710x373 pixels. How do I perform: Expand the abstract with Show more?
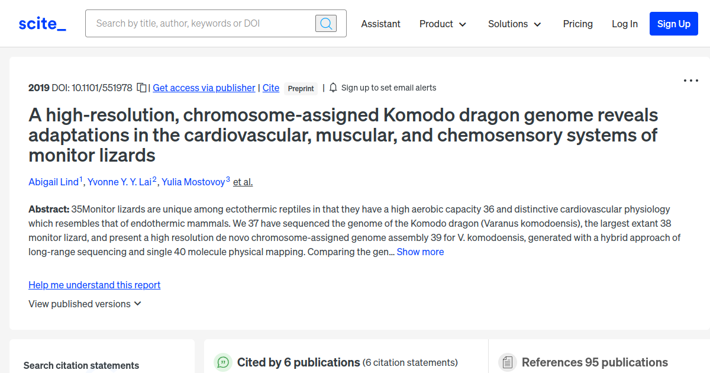click(420, 252)
